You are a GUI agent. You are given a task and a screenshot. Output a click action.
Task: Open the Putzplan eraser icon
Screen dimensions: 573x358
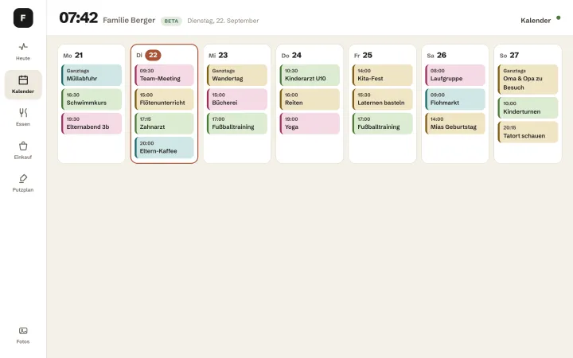[23, 179]
